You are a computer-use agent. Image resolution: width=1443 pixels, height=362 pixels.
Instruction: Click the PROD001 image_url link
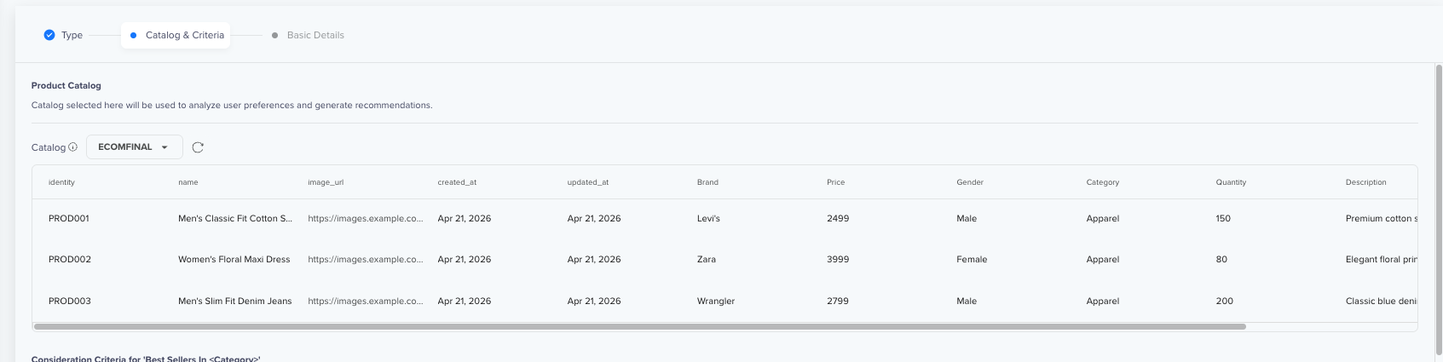click(366, 218)
